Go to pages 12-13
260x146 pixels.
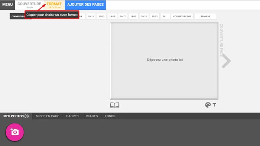[x=101, y=16]
